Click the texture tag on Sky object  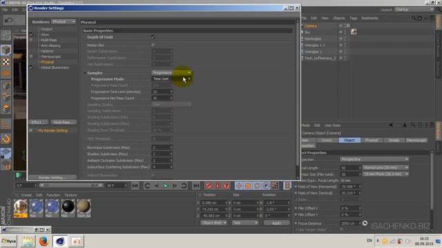(x=354, y=32)
